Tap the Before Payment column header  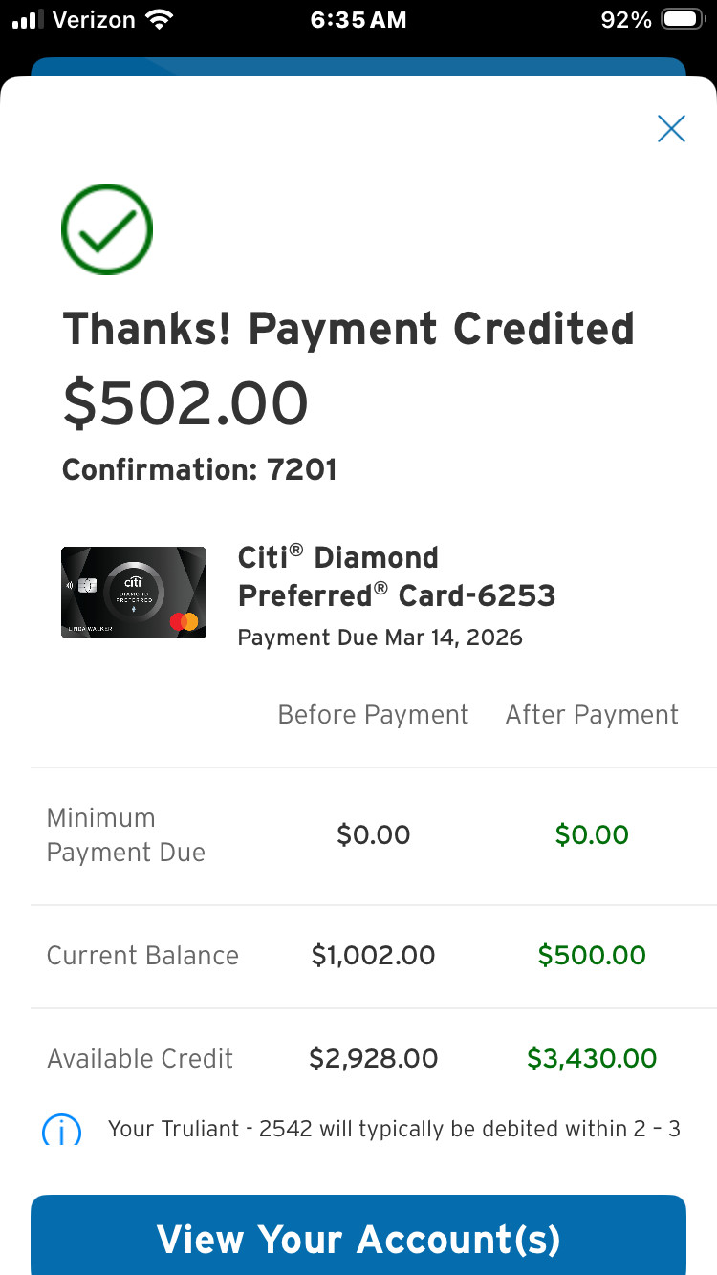[x=373, y=715]
